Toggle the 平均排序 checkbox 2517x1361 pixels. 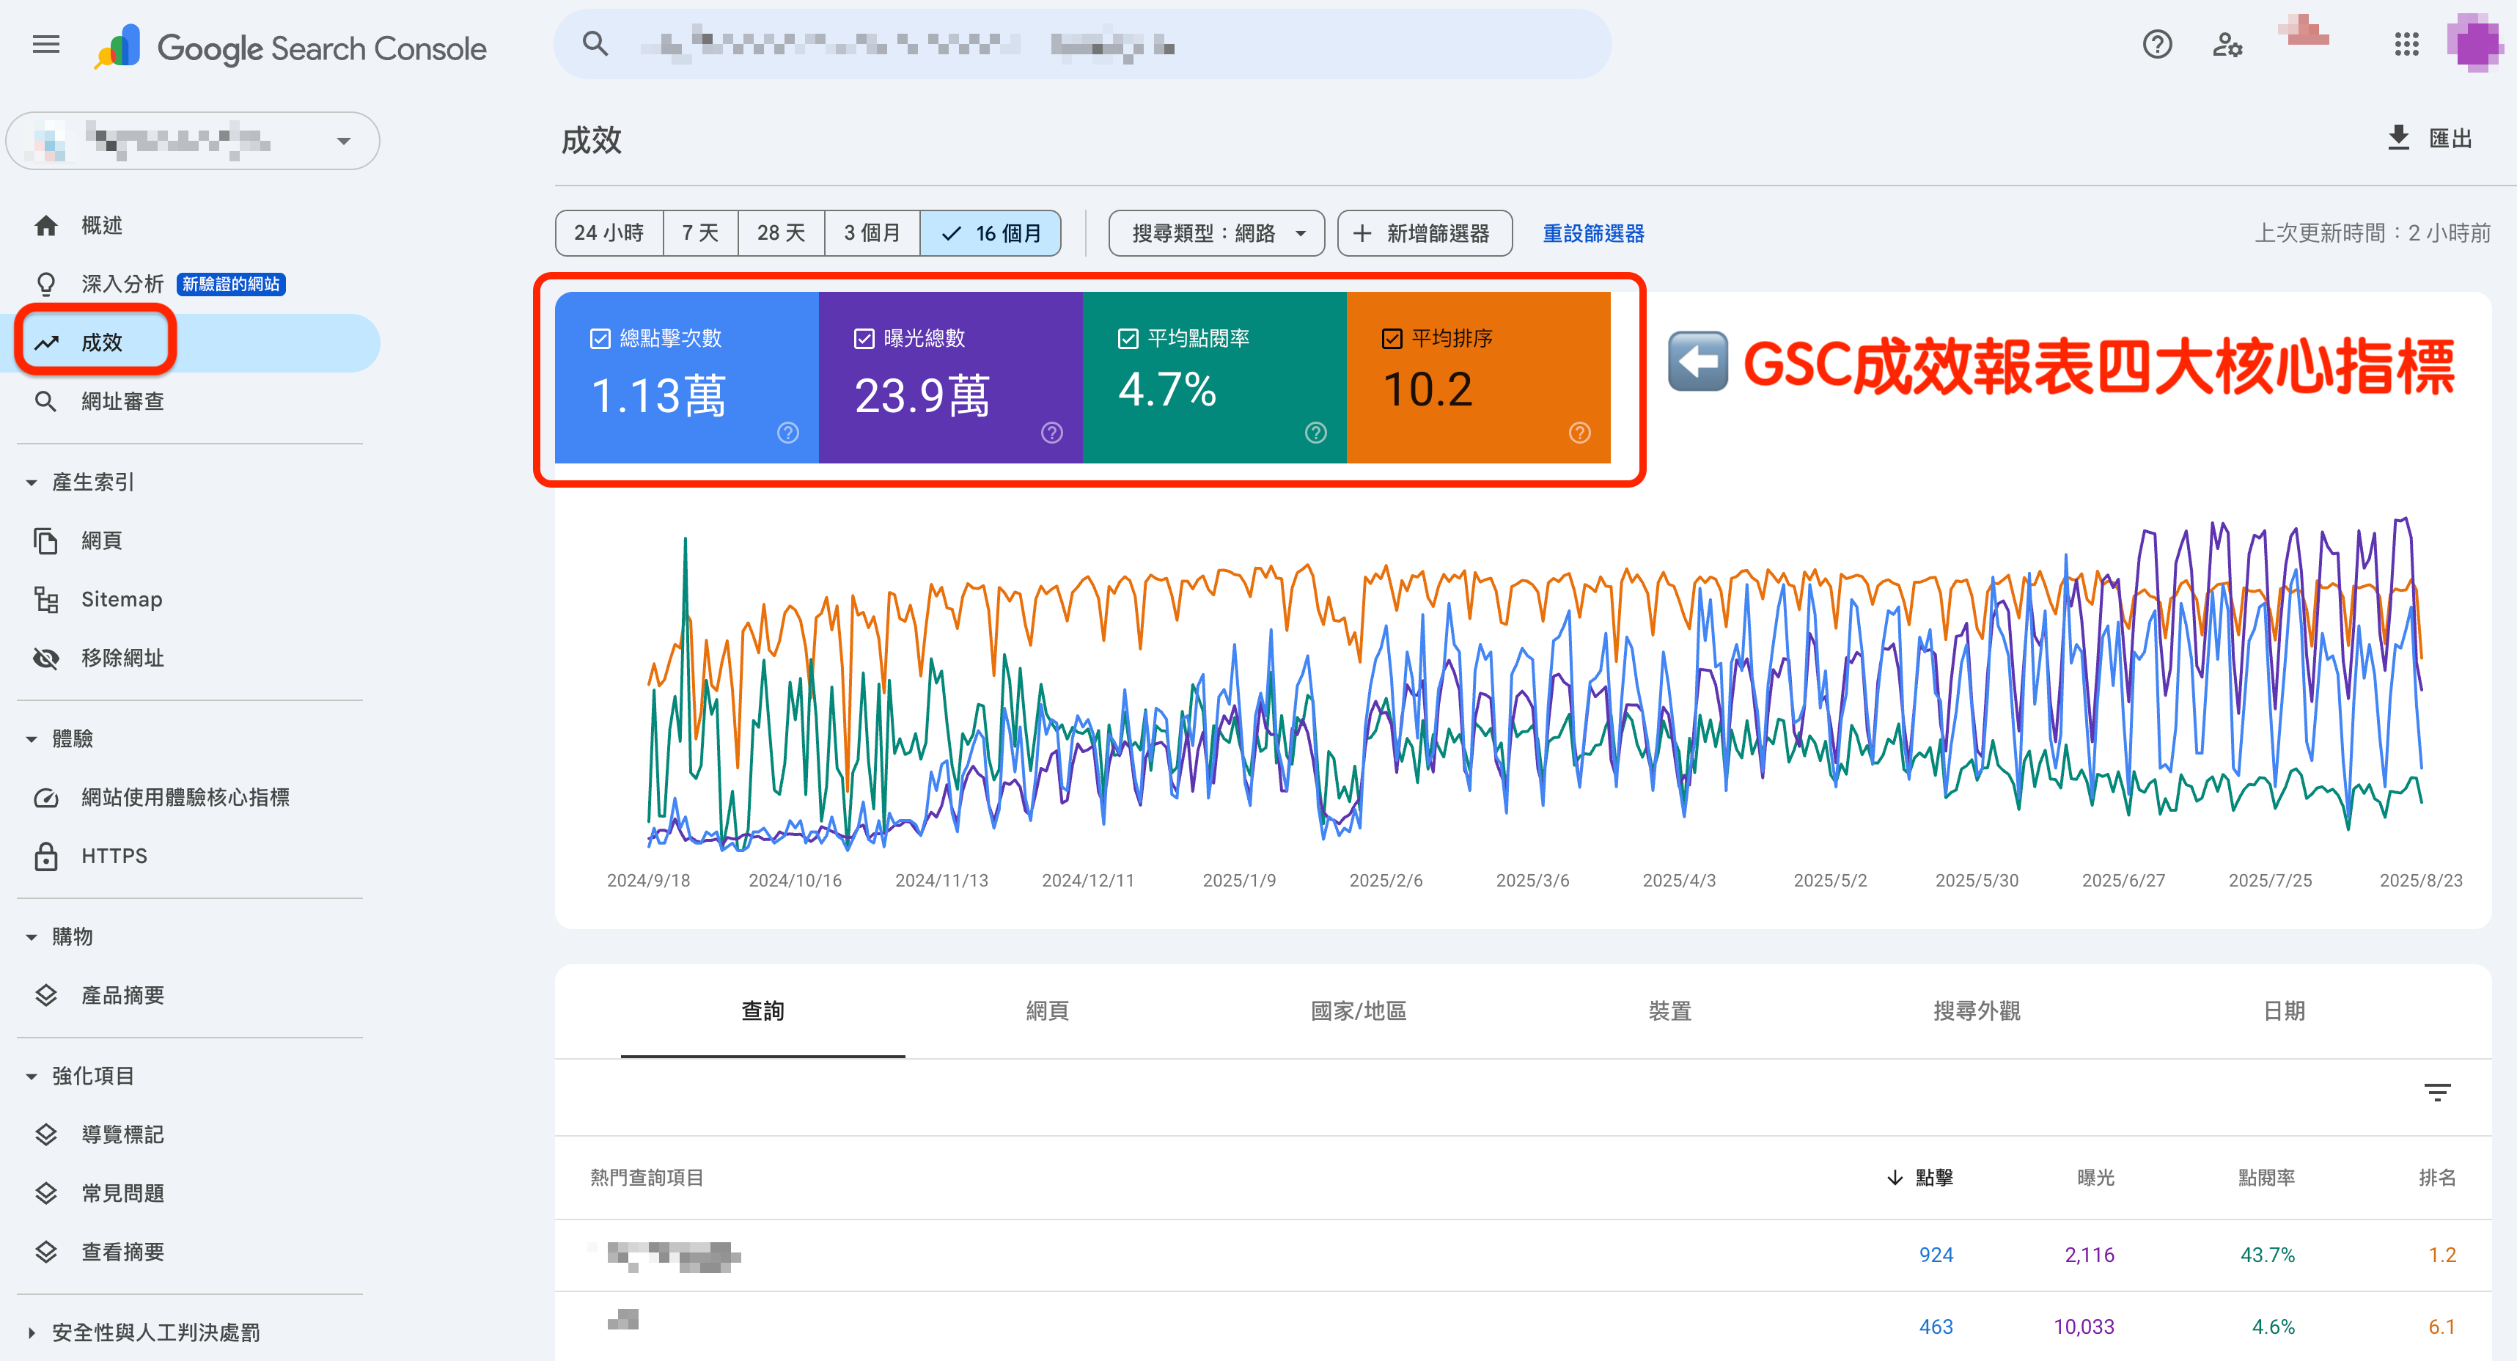coord(1392,338)
